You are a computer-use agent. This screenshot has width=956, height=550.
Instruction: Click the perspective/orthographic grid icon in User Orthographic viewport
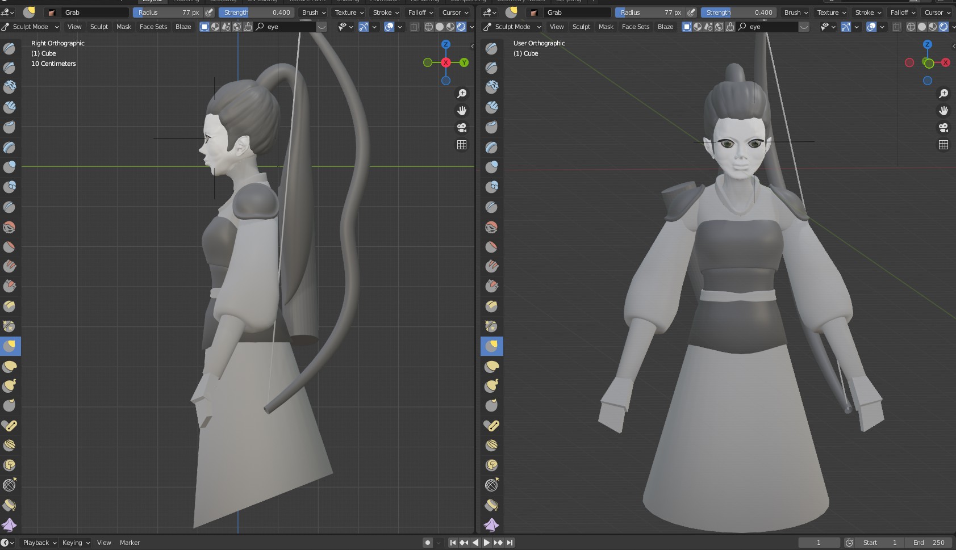(944, 145)
